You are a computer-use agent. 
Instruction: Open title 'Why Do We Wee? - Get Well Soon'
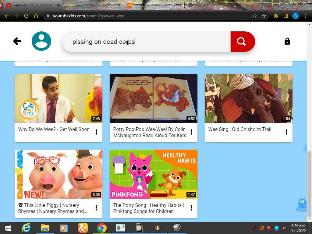click(54, 129)
